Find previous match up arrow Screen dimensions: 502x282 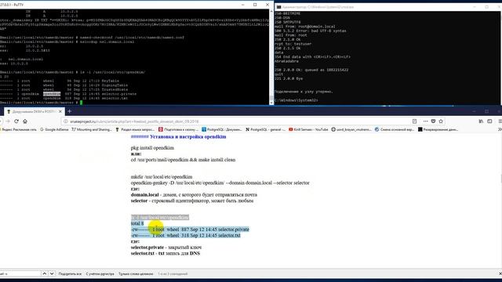(44, 273)
